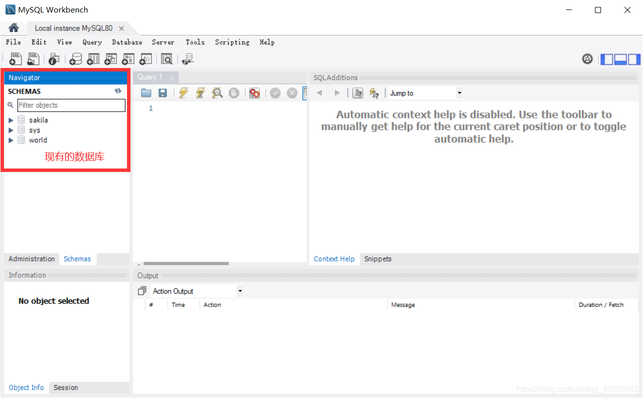Open the Scripting menu
643x398 pixels.
click(x=232, y=42)
